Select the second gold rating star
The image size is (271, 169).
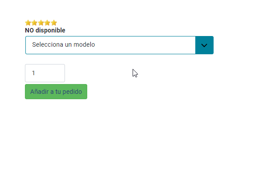(x=34, y=23)
